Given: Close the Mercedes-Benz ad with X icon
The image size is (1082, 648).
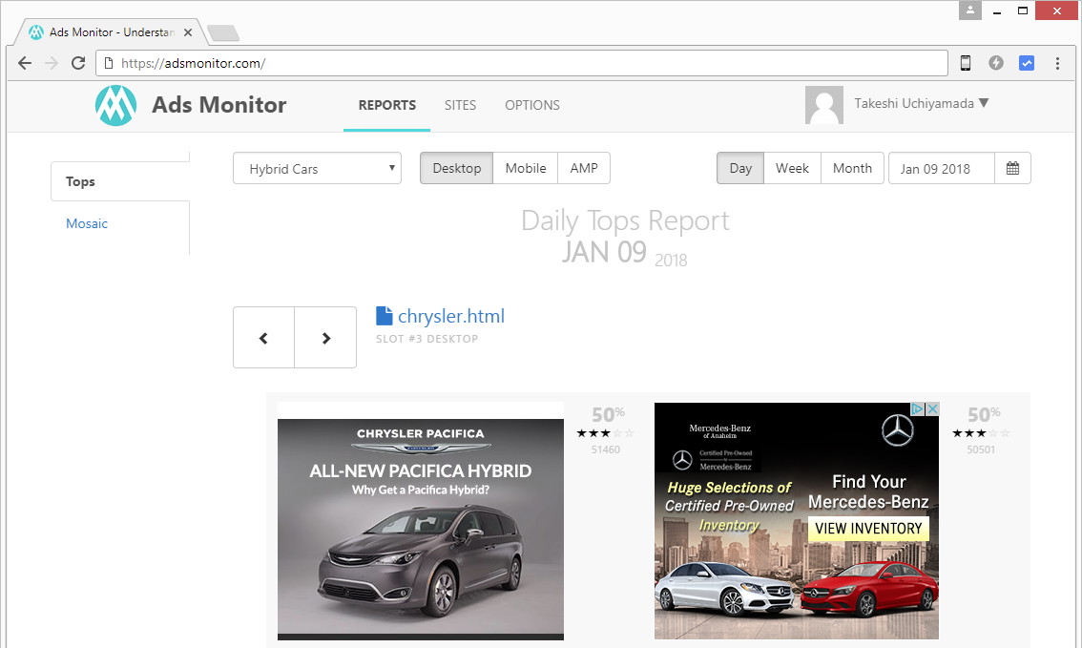Looking at the screenshot, I should [x=932, y=409].
